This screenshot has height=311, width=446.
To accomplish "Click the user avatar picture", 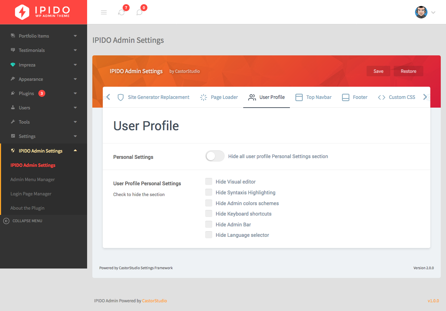I will point(421,12).
